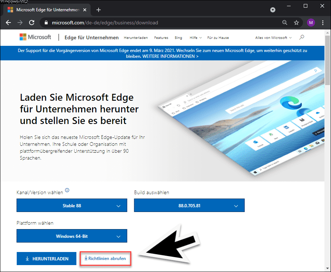Click Richtlinien abrufen link
The image size is (331, 272).
pos(105,259)
